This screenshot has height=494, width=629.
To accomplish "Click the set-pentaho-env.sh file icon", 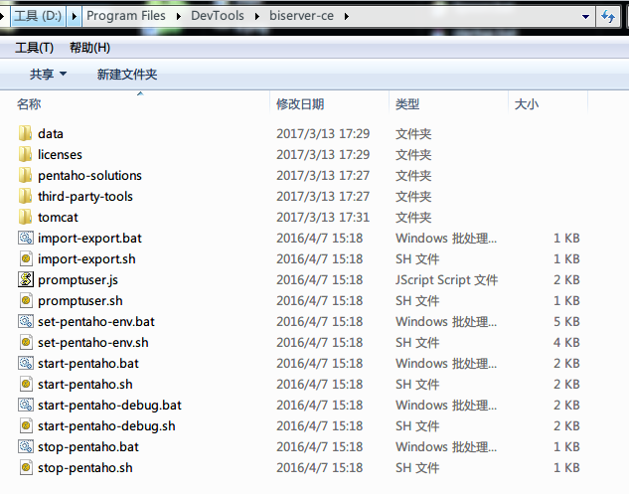I will (x=26, y=342).
